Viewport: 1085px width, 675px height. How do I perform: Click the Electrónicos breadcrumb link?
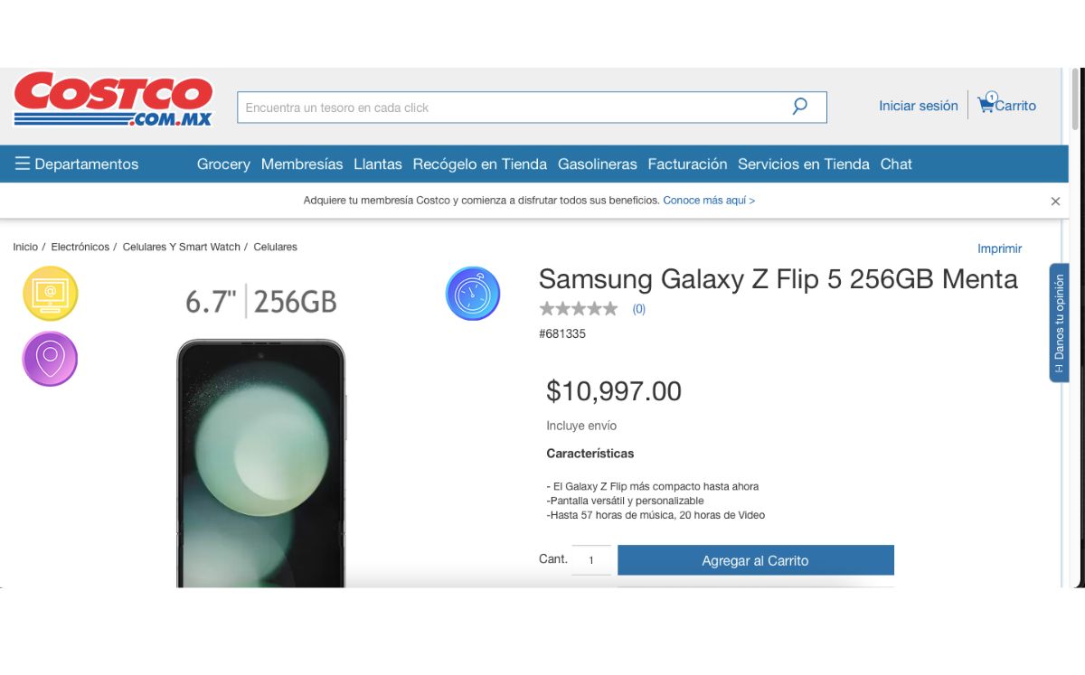pyautogui.click(x=80, y=247)
